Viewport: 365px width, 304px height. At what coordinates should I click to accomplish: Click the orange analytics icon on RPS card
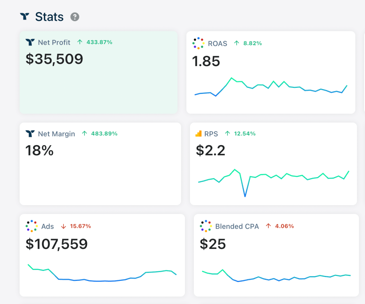pos(199,134)
